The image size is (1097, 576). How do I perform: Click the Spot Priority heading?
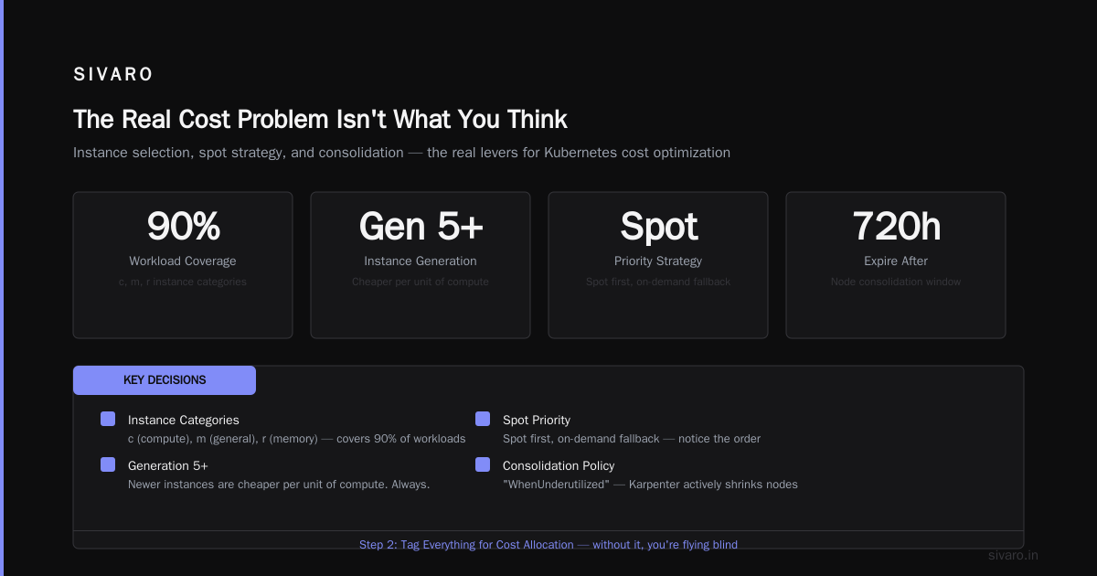pyautogui.click(x=537, y=420)
